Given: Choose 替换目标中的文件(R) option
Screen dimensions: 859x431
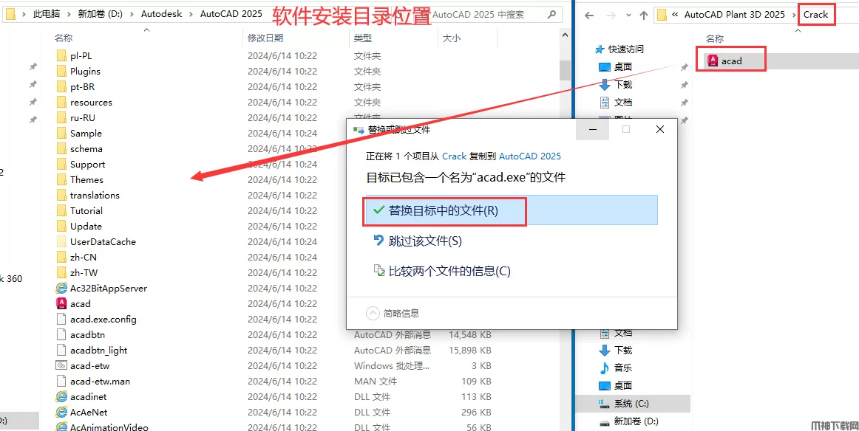Looking at the screenshot, I should (x=444, y=210).
